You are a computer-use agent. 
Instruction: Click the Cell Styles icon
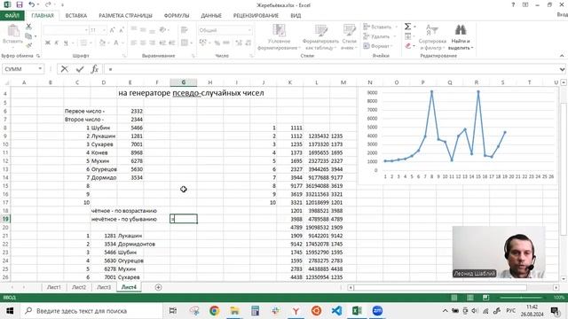[349, 30]
